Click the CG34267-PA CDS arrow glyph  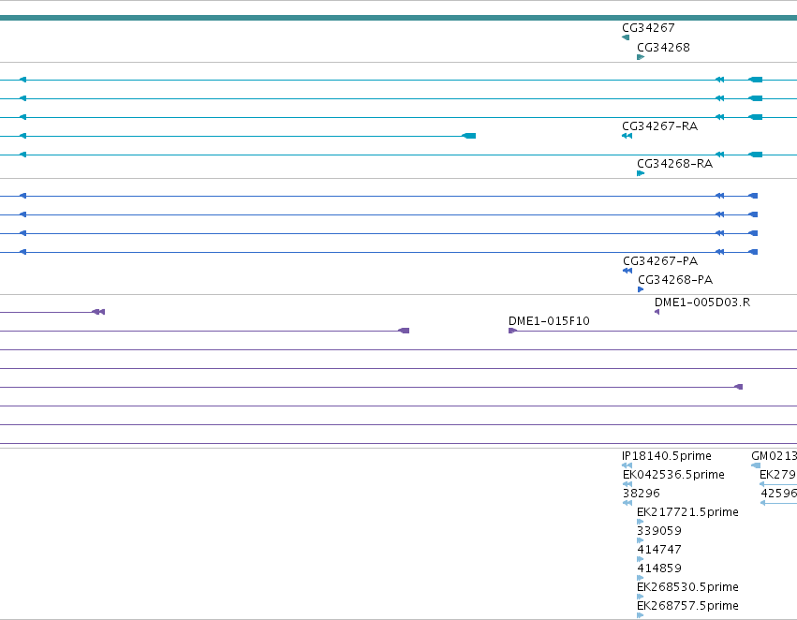(x=627, y=271)
